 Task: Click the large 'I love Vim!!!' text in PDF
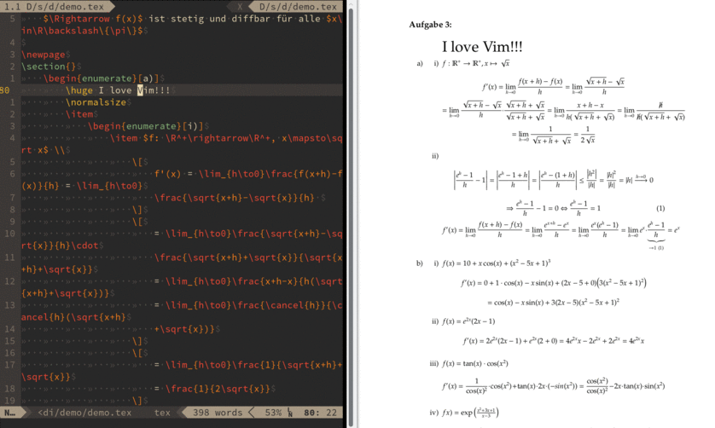(x=481, y=47)
